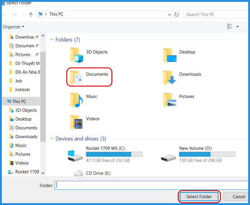Select Documents under This PC in sidebar

(x=23, y=128)
